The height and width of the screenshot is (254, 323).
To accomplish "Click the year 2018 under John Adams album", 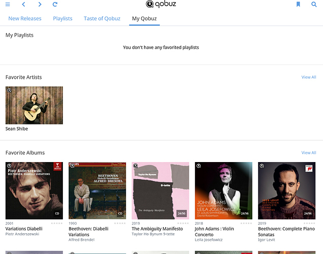I will coord(199,224).
